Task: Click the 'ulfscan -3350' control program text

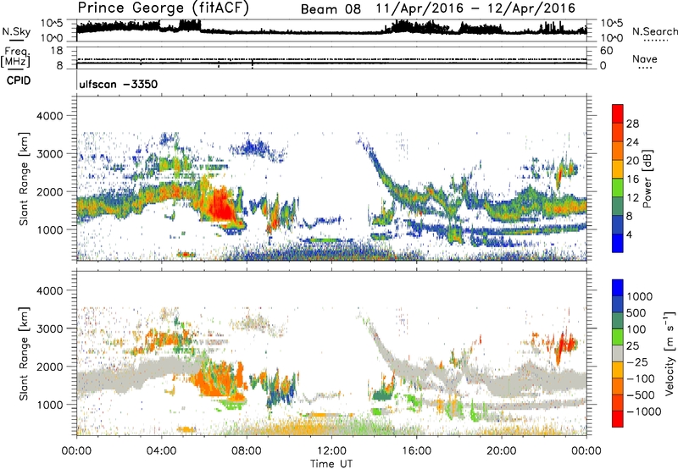Action: (x=118, y=84)
